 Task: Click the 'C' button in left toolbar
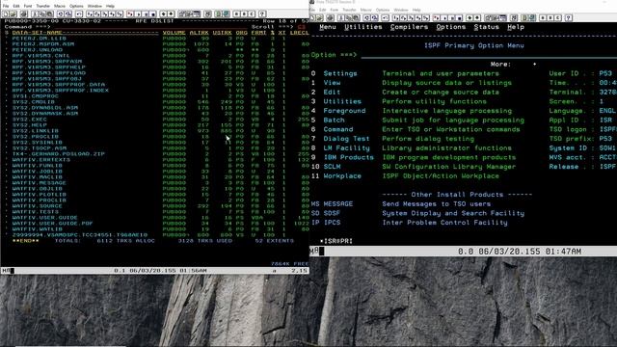pos(252,13)
